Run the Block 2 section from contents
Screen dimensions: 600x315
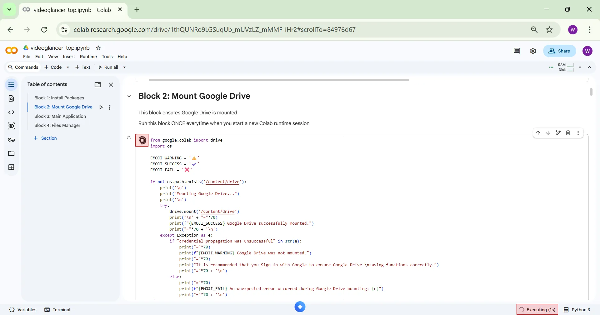pos(101,107)
